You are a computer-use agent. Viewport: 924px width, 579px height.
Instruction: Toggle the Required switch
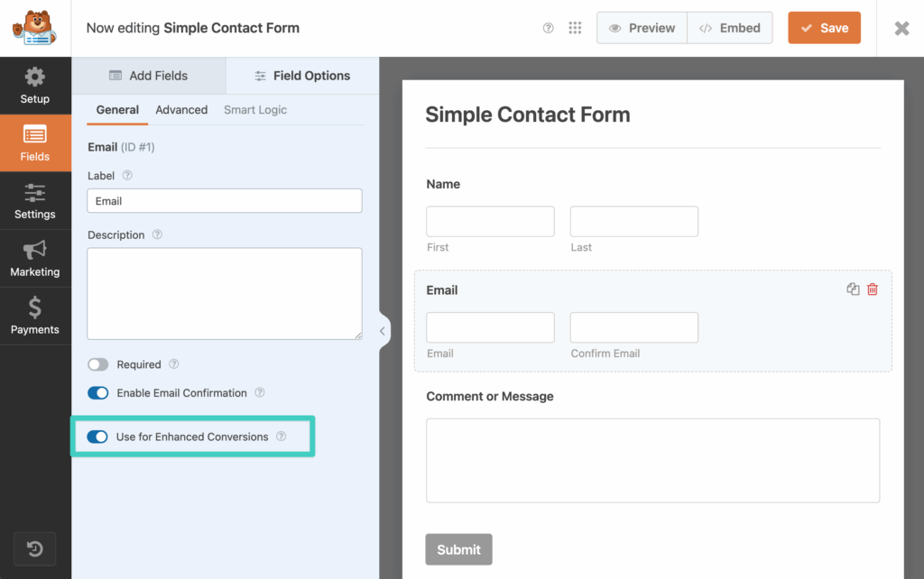pos(97,365)
